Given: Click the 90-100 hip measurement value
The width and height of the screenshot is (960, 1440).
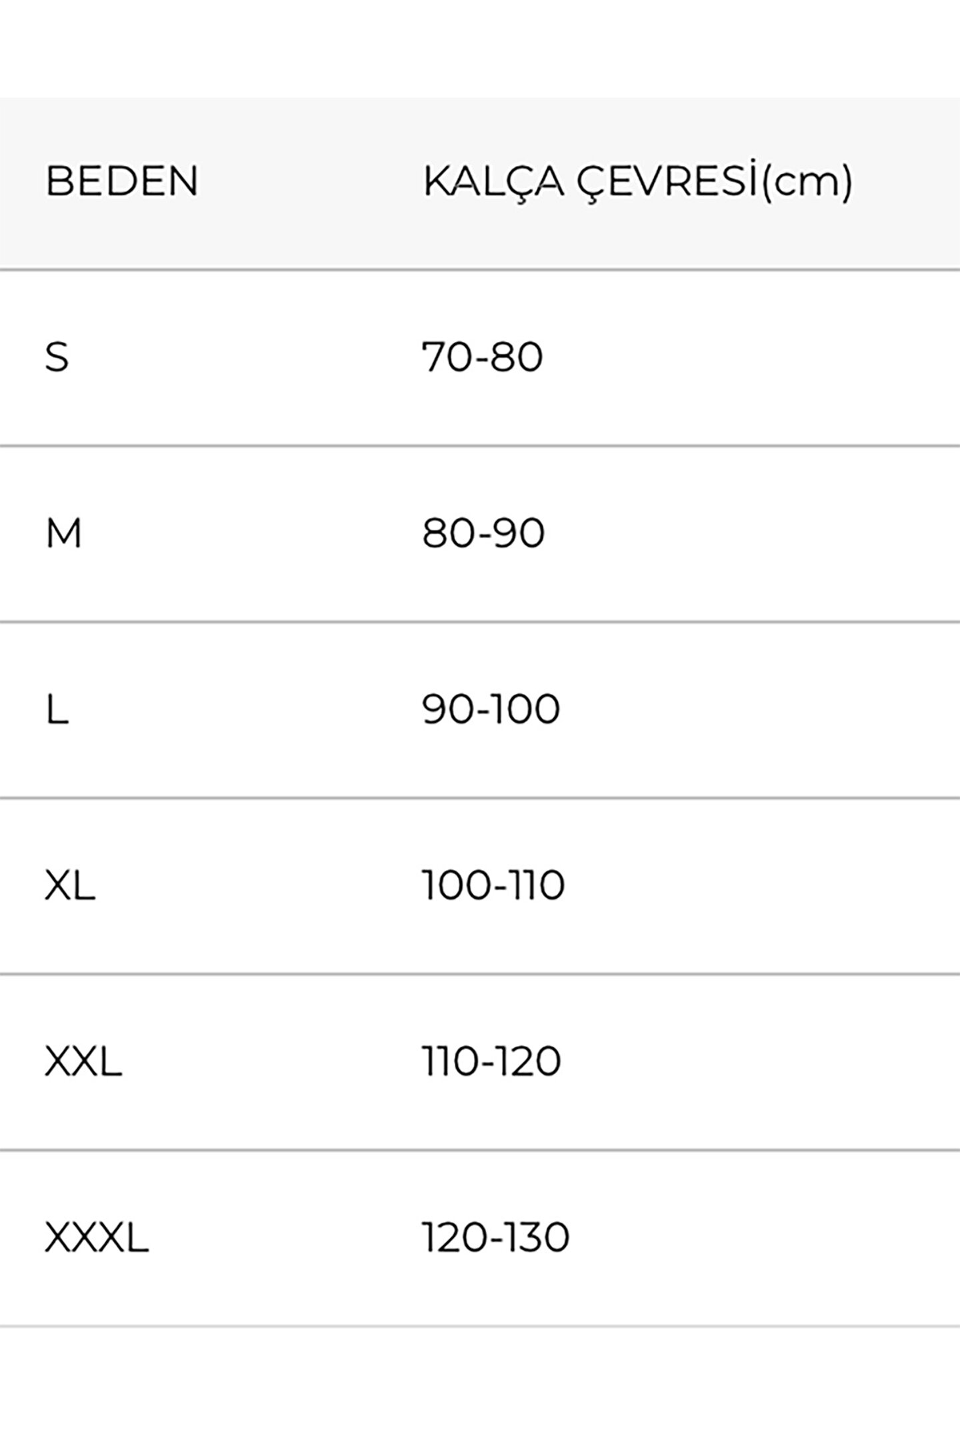Looking at the screenshot, I should tap(491, 709).
